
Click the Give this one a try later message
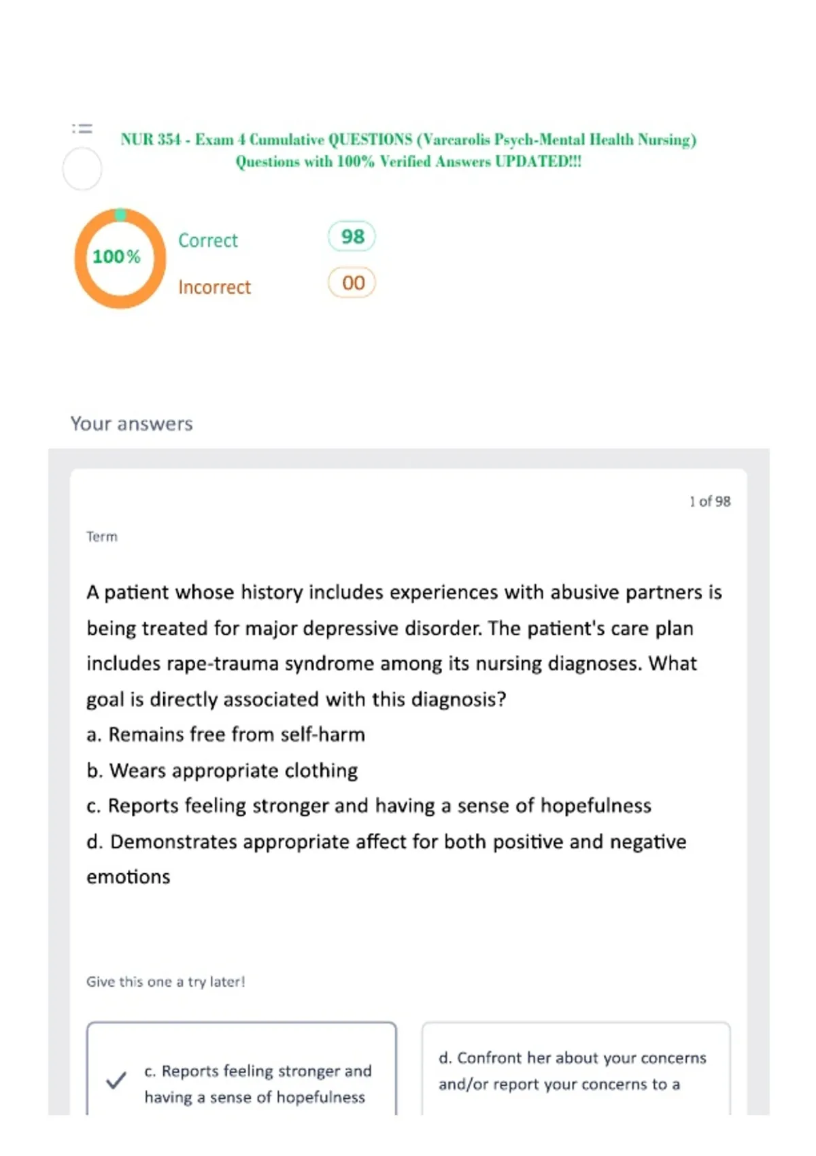click(166, 982)
